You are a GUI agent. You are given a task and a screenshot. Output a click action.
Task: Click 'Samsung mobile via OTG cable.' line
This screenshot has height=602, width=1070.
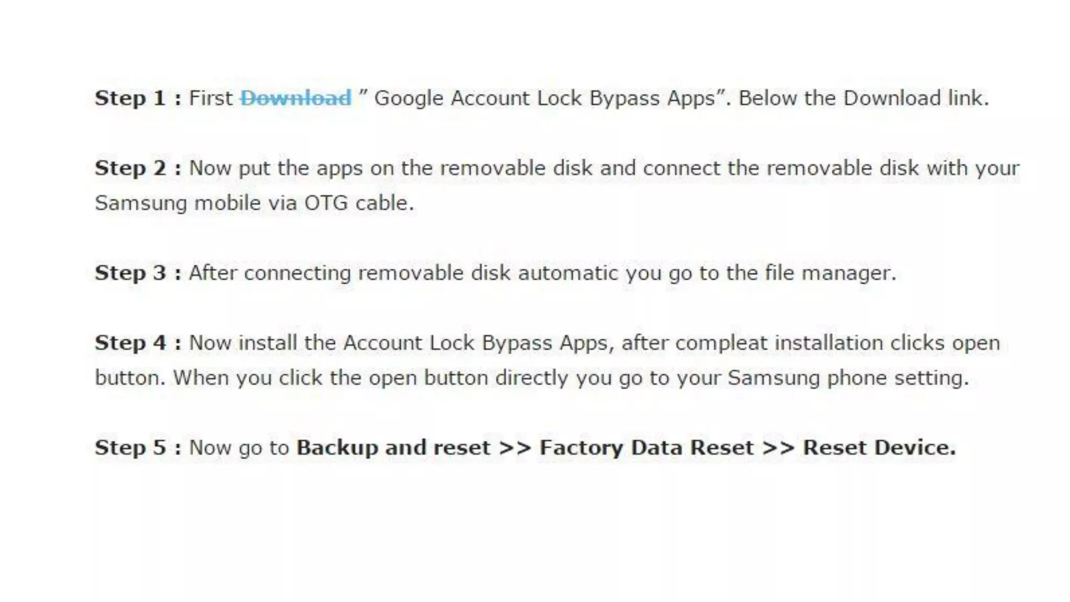(254, 203)
